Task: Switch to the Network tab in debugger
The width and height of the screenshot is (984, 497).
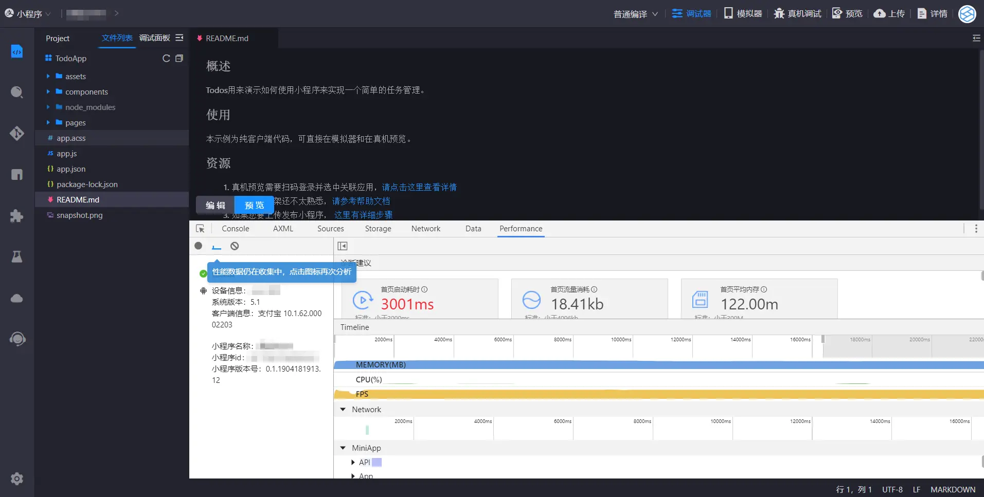Action: (426, 228)
